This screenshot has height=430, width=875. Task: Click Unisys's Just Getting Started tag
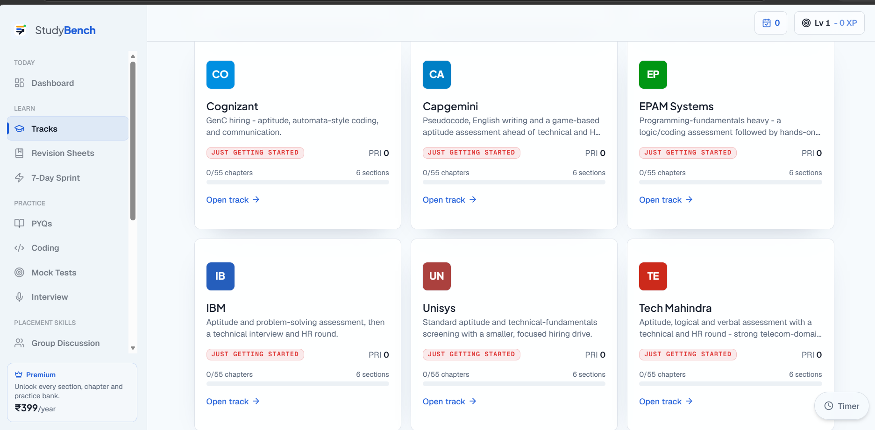pyautogui.click(x=471, y=354)
